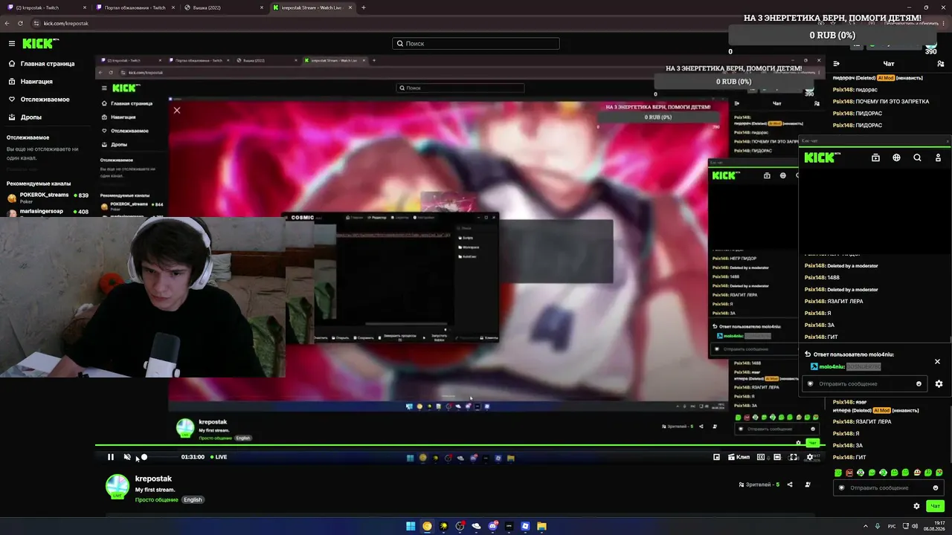Collapse the chat panel with the arrow icon
This screenshot has height=535, width=952.
pos(837,64)
